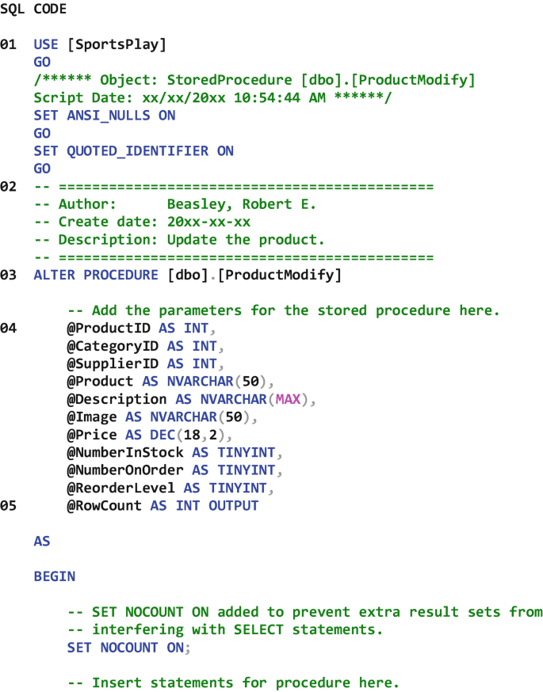This screenshot has height=692, width=543.
Task: Click the SET NOCOUNT ON; statement
Action: (x=129, y=648)
